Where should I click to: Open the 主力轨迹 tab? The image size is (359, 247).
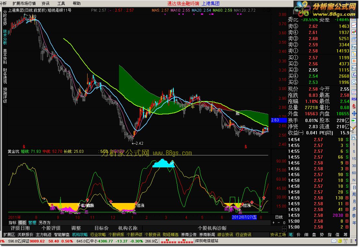(x=43, y=235)
